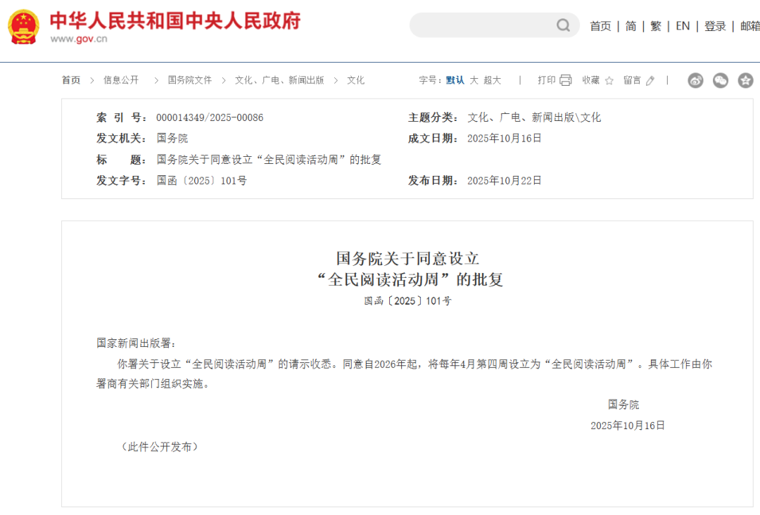Click the national emblem site logo

point(22,25)
